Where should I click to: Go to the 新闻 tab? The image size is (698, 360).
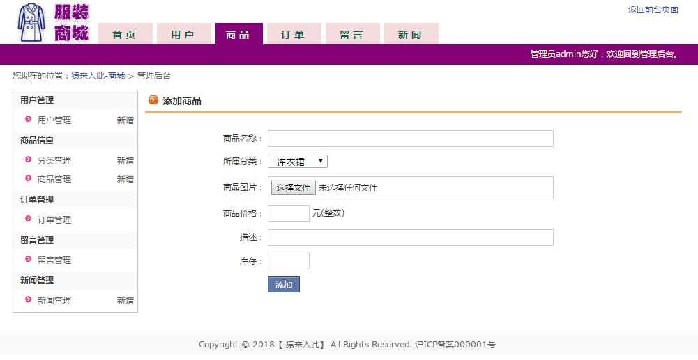[x=411, y=34]
